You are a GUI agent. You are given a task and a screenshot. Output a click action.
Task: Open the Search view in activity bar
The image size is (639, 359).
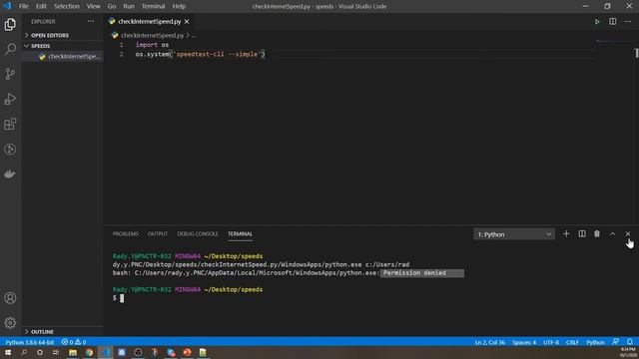pyautogui.click(x=10, y=49)
